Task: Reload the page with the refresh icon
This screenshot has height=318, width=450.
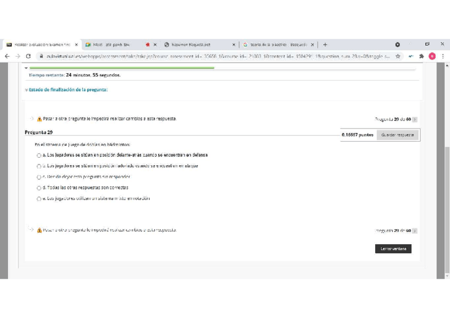Action: 28,56
